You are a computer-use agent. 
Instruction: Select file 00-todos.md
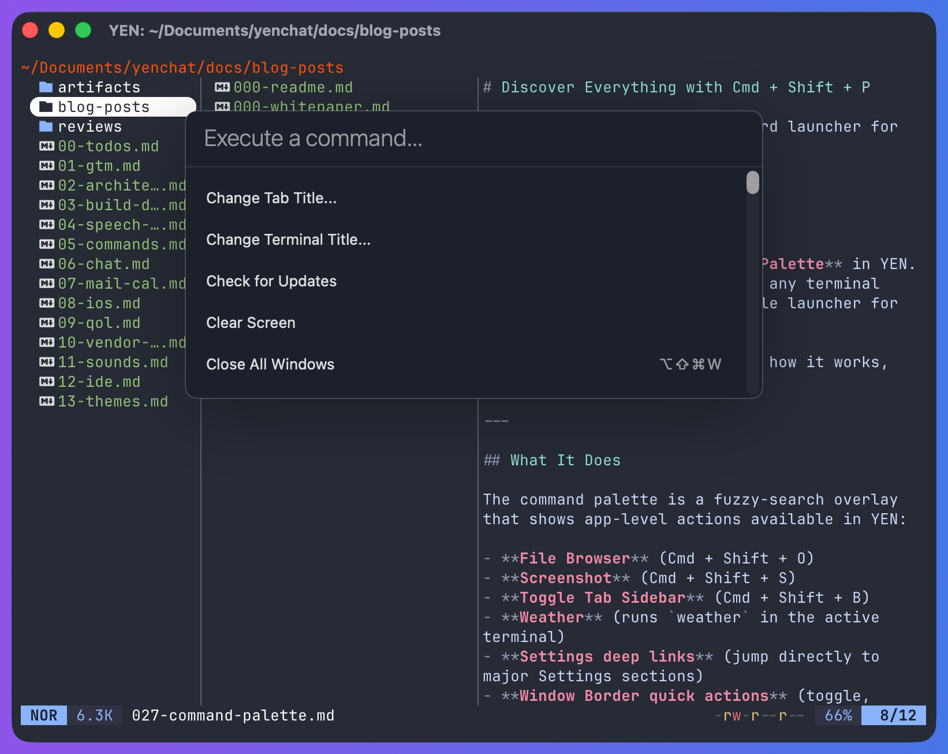[109, 146]
